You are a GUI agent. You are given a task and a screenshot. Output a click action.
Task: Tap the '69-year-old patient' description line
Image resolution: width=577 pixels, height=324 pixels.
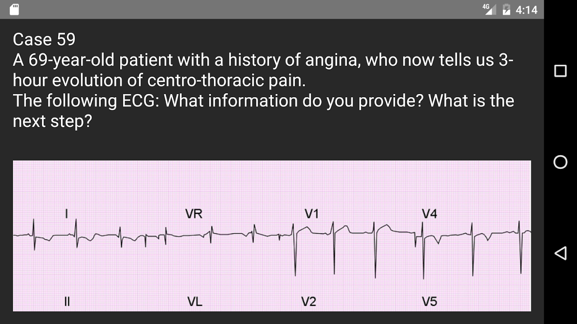(263, 60)
